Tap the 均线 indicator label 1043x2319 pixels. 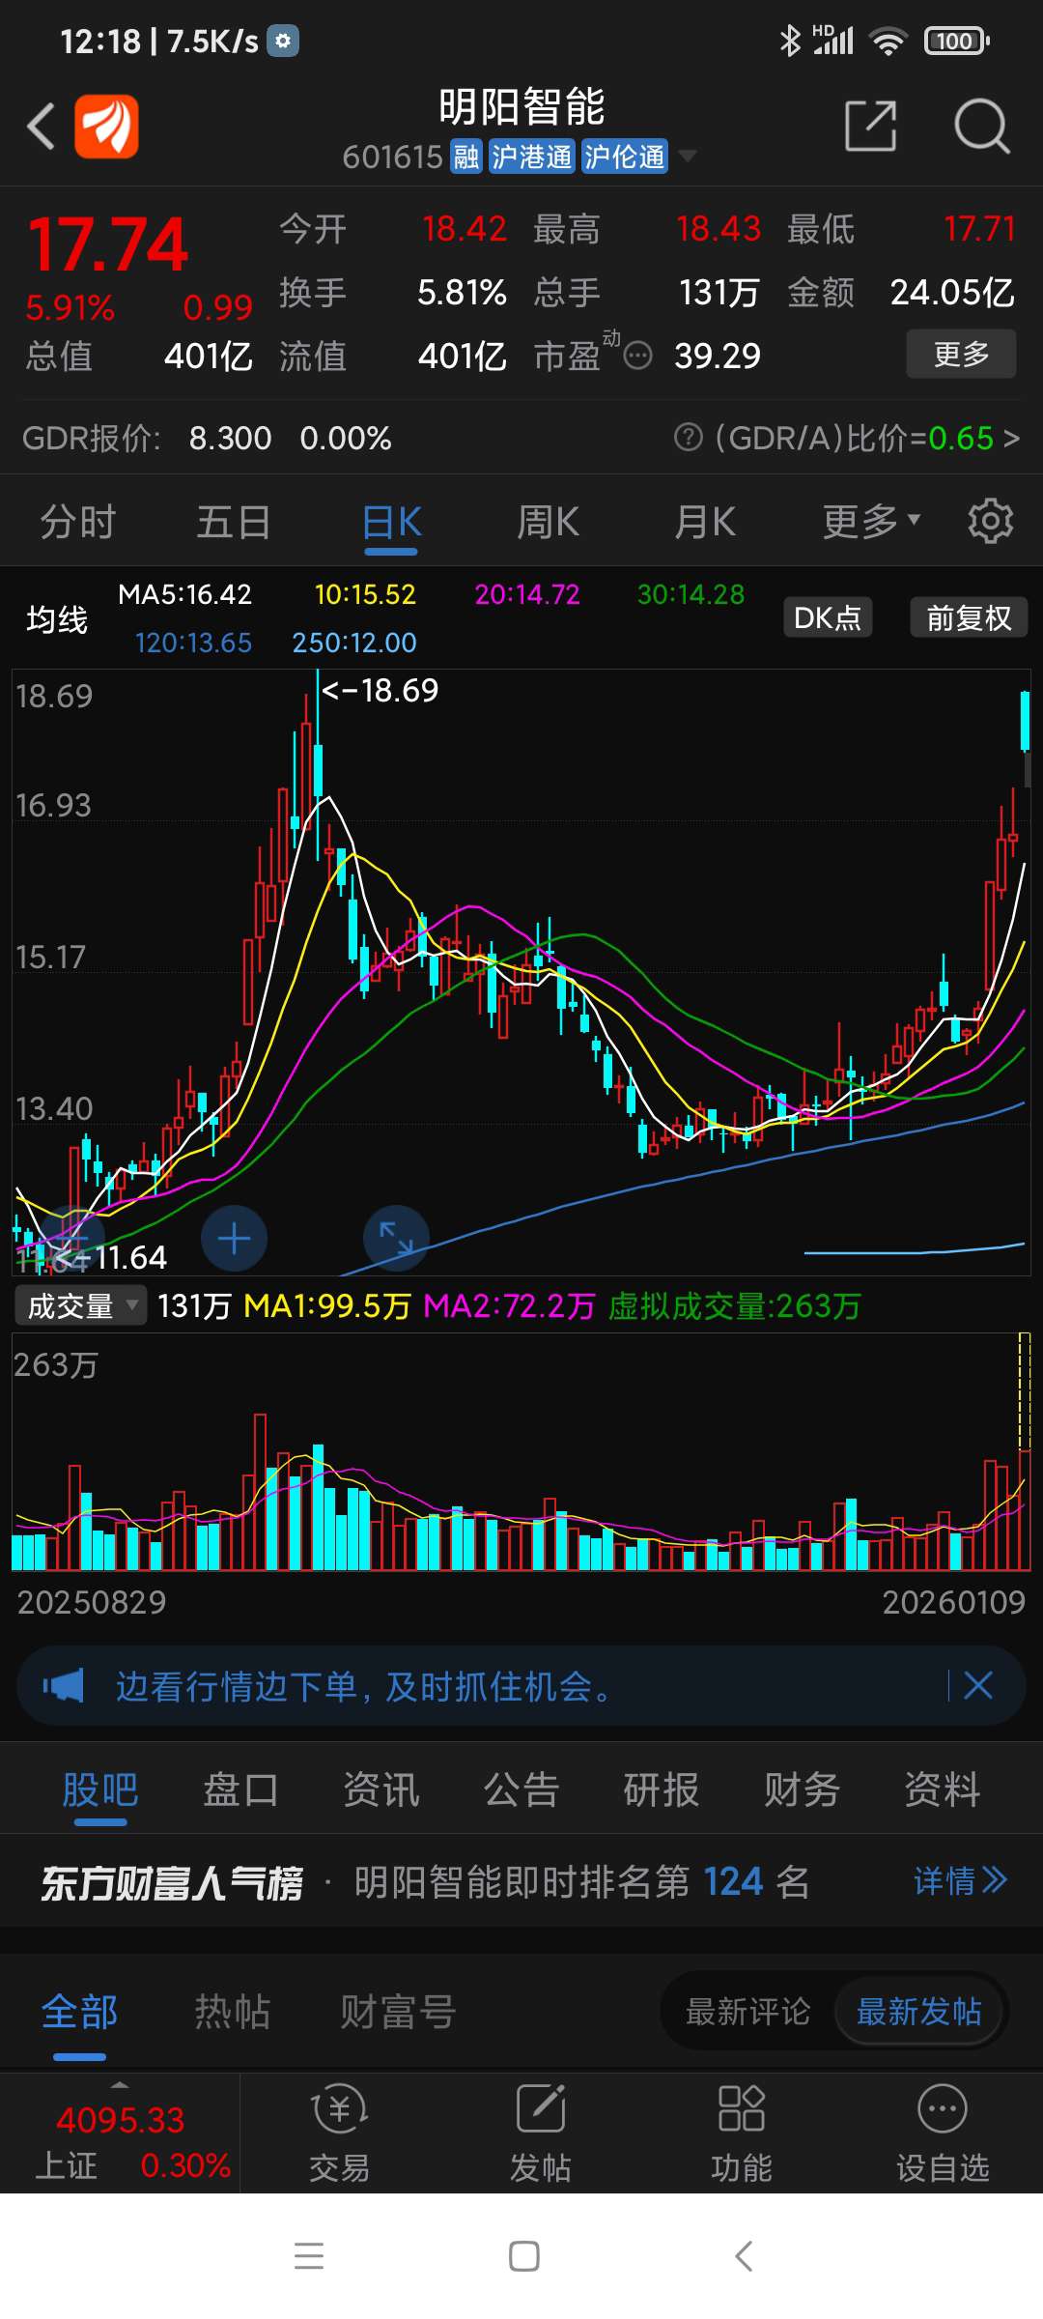(x=57, y=619)
